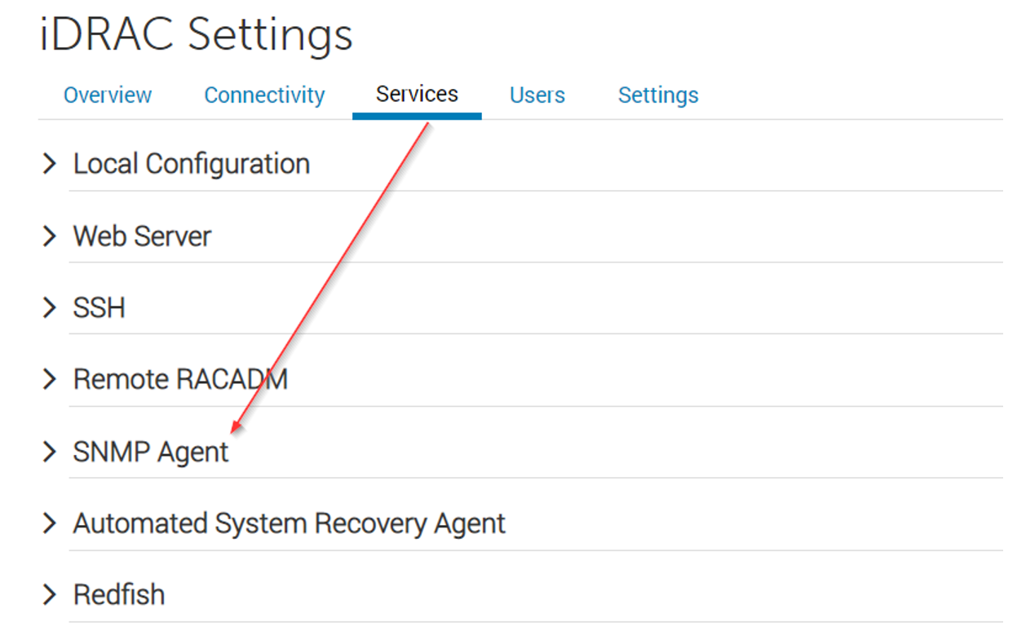The height and width of the screenshot is (640, 1017).
Task: Click the chevron next to SNMP Agent
Action: [x=50, y=452]
